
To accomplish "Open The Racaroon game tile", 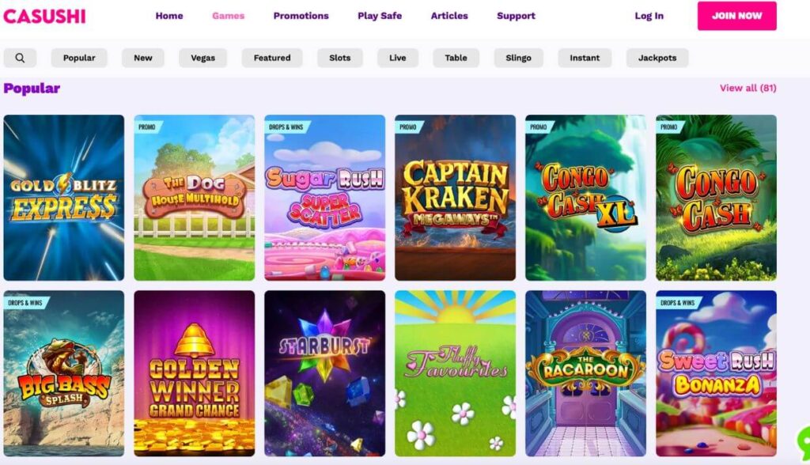I will 586,373.
